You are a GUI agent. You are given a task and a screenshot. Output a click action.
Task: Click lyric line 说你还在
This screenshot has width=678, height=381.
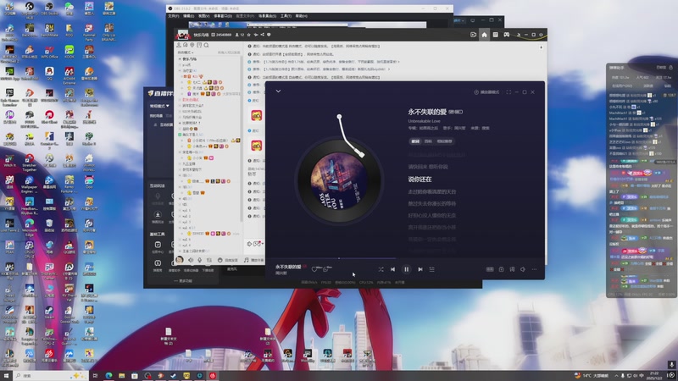(420, 179)
